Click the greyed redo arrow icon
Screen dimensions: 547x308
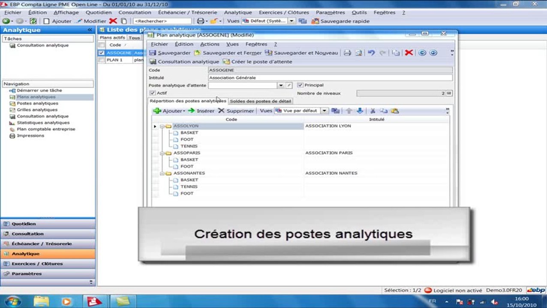382,53
